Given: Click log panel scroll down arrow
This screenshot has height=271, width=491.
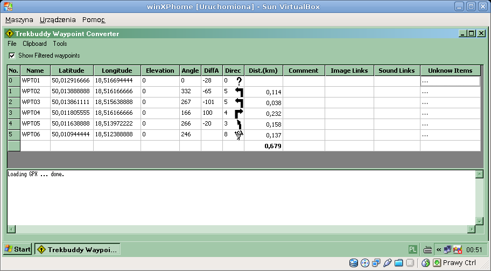Looking at the screenshot, I should [479, 221].
